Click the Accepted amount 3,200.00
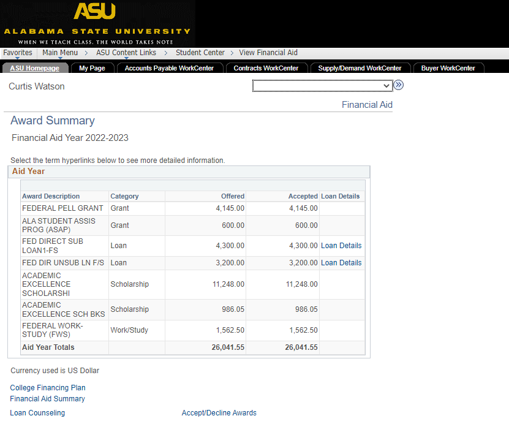 [x=304, y=263]
